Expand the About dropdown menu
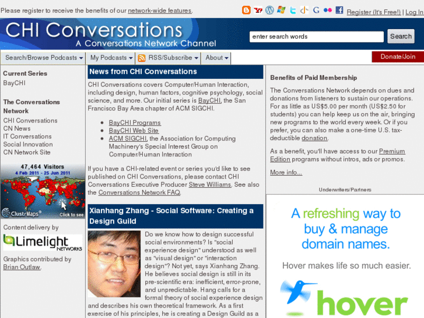This screenshot has height=318, width=424. tap(216, 58)
